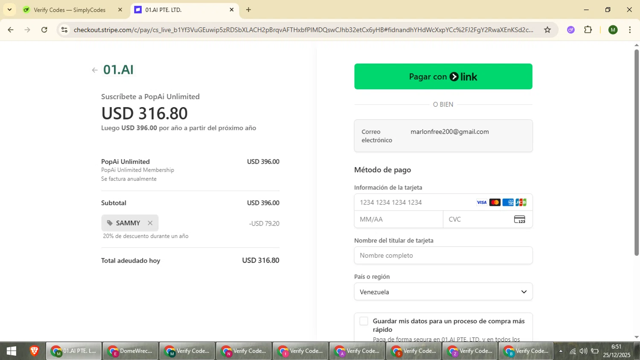Click the Mastercard logo
This screenshot has width=640, height=360.
point(495,202)
